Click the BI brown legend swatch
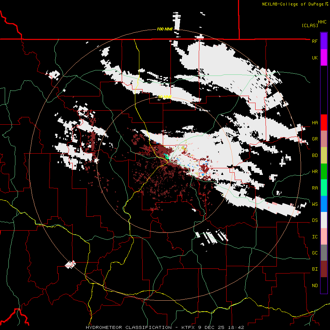Viewport: 330px width, 330px height. pos(324,269)
